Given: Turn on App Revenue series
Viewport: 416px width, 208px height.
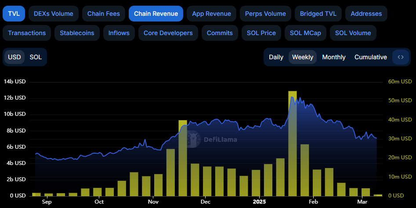Looking at the screenshot, I should [211, 14].
